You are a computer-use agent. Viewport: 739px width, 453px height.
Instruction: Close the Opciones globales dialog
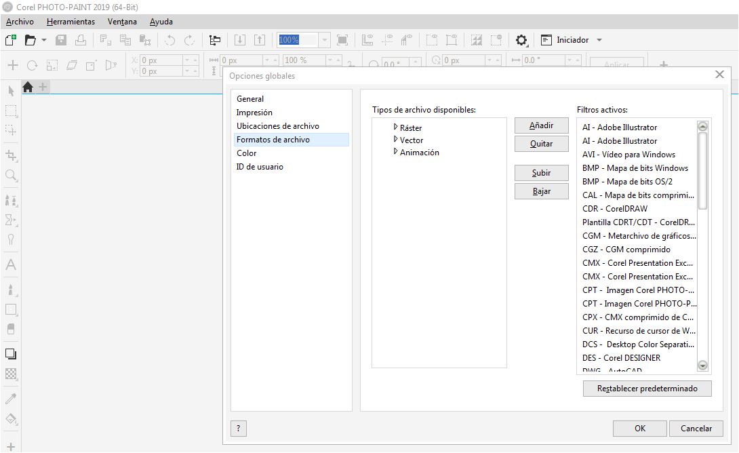(x=719, y=75)
